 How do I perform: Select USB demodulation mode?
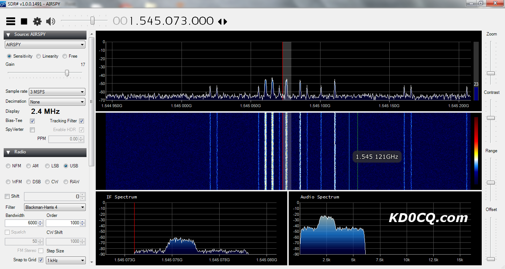(x=66, y=166)
